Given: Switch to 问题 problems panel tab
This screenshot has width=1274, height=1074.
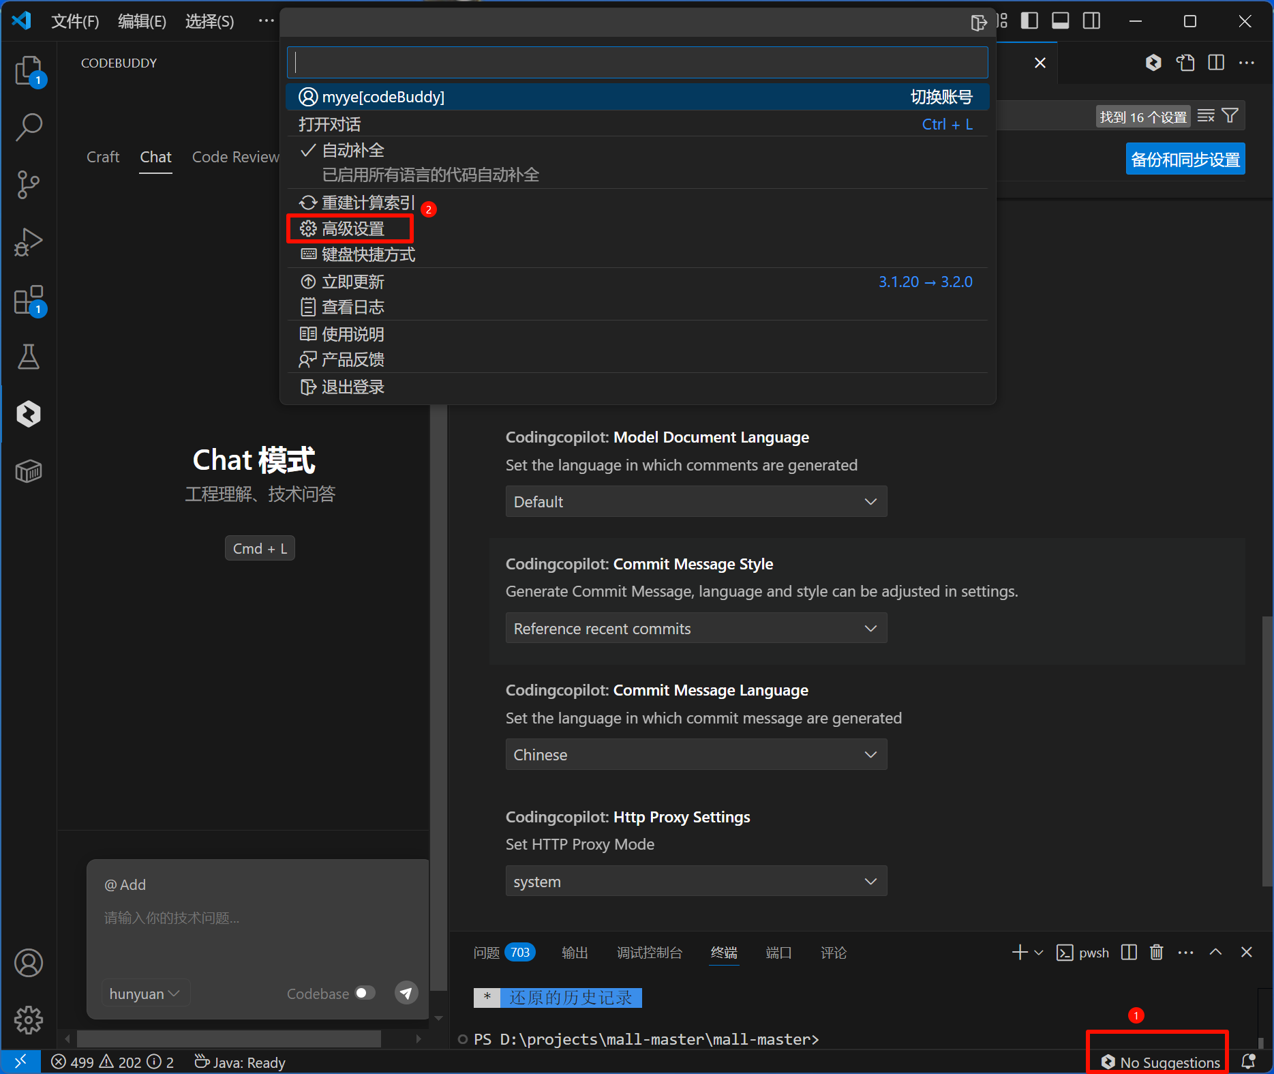Looking at the screenshot, I should coord(504,953).
